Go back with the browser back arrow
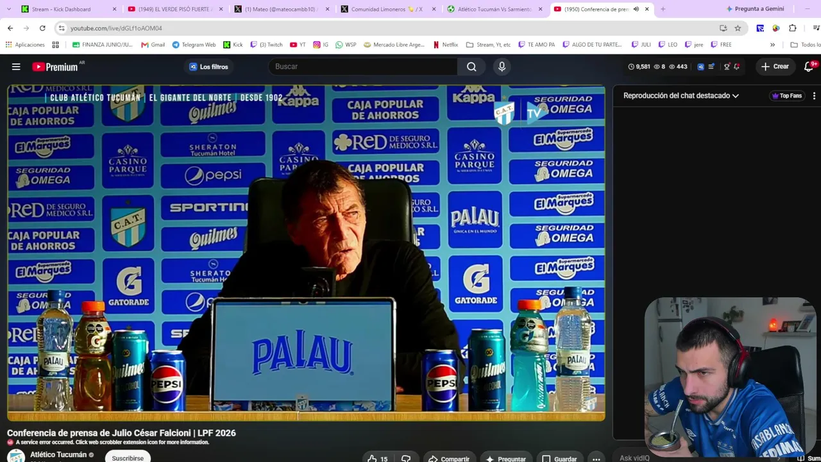 pos(10,28)
